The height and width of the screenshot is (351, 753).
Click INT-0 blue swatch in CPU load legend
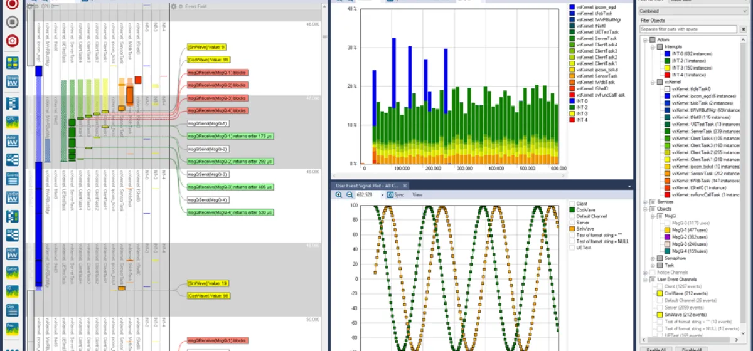click(572, 101)
